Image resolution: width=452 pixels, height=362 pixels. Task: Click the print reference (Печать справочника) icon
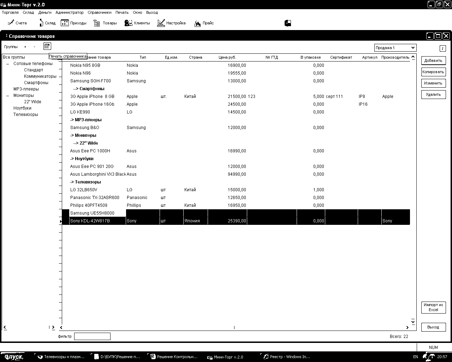click(x=47, y=46)
